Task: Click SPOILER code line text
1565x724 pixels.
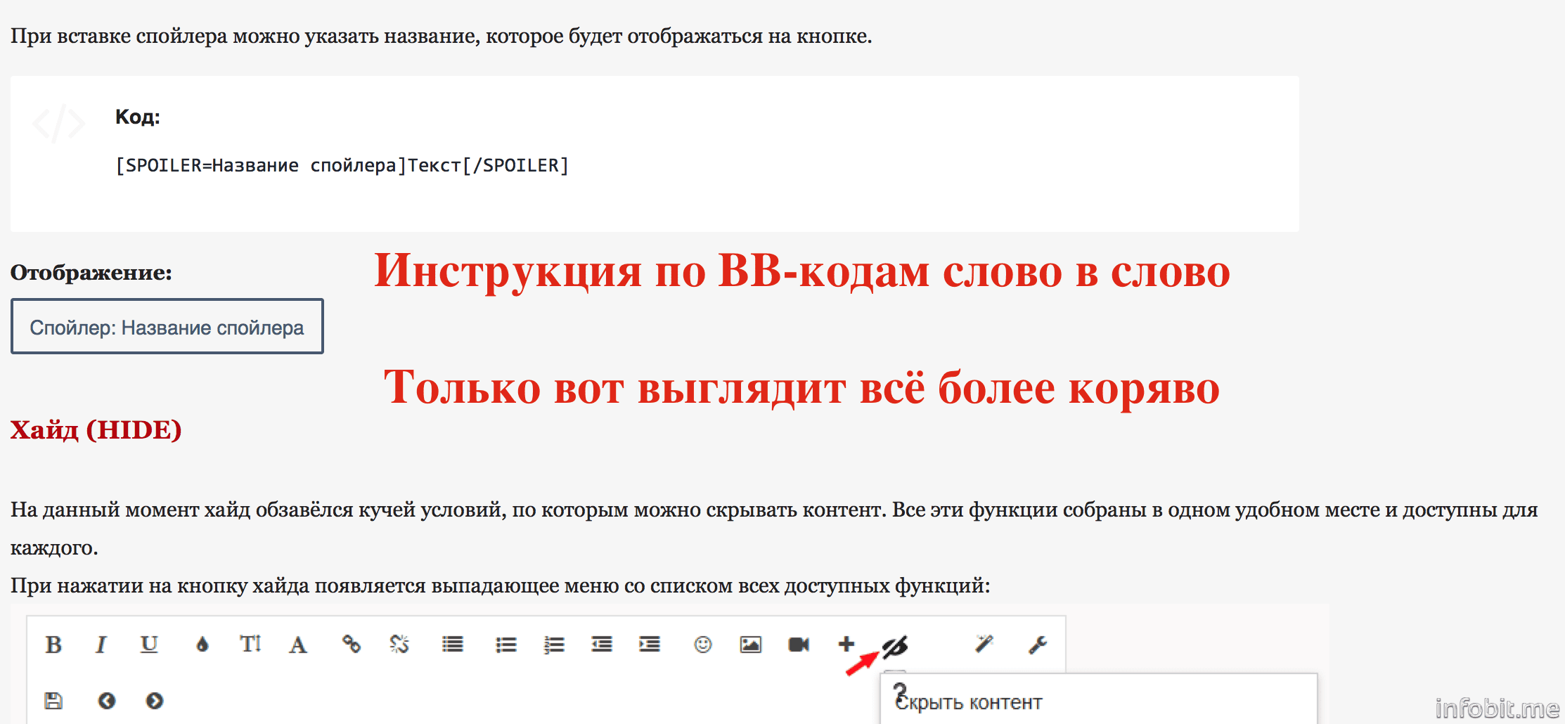Action: pos(342,166)
